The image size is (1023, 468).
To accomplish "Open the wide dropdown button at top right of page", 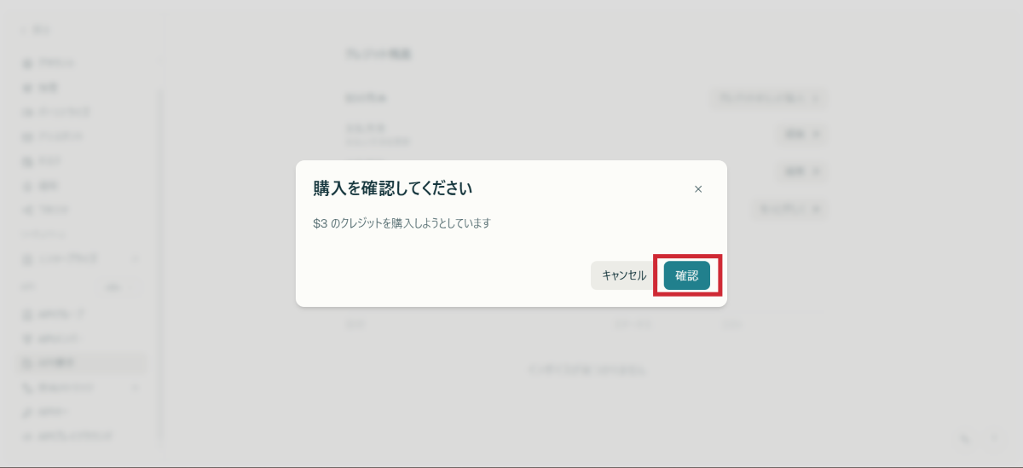I will [767, 98].
